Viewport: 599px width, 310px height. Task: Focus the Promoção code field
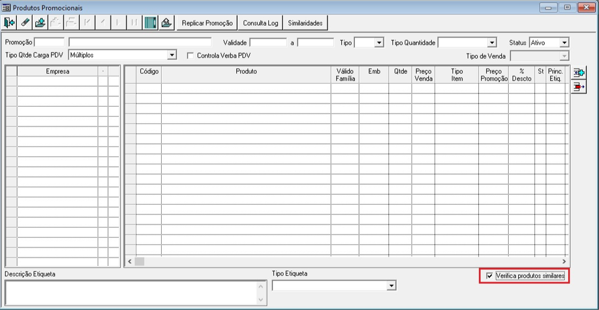tap(49, 42)
